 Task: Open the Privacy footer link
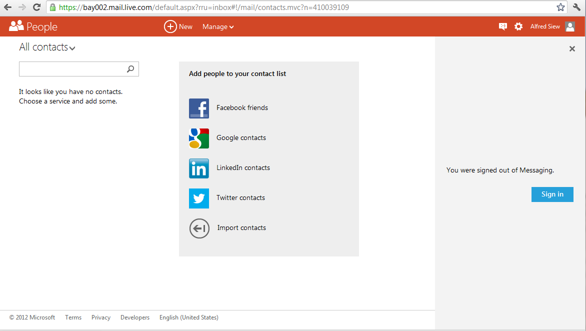coord(101,317)
